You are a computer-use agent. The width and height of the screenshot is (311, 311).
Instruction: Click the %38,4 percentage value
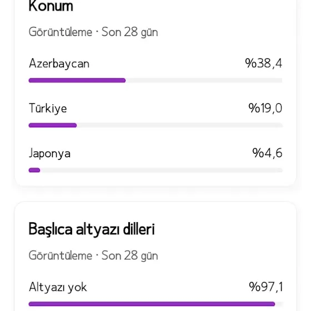pyautogui.click(x=264, y=63)
